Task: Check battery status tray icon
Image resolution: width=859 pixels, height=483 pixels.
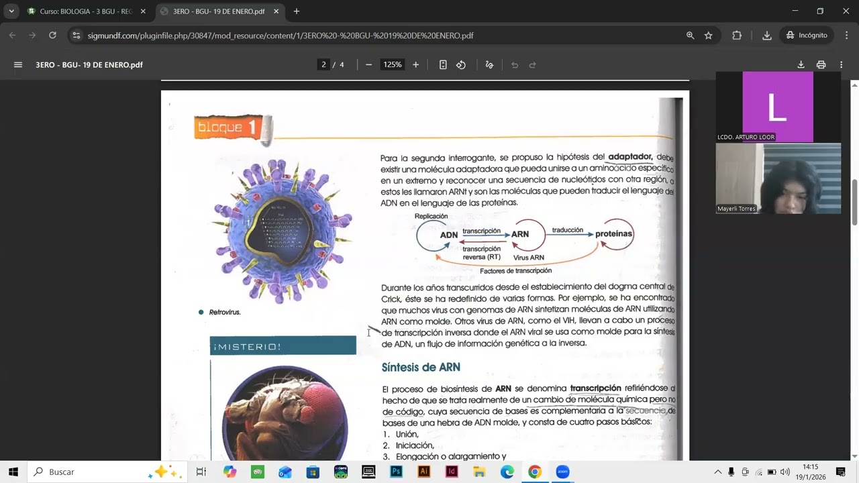Action: (772, 472)
